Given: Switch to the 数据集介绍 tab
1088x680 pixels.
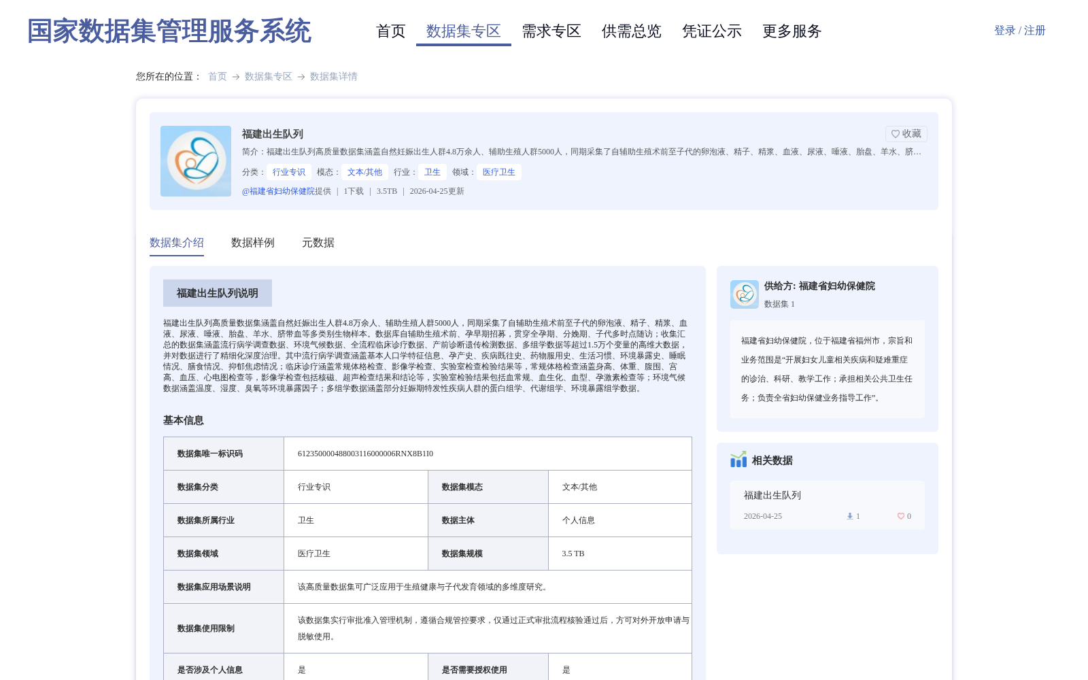Looking at the screenshot, I should [x=177, y=243].
